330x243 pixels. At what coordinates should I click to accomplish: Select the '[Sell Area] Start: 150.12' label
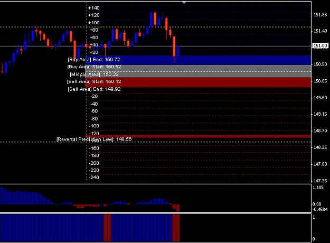[x=94, y=82]
